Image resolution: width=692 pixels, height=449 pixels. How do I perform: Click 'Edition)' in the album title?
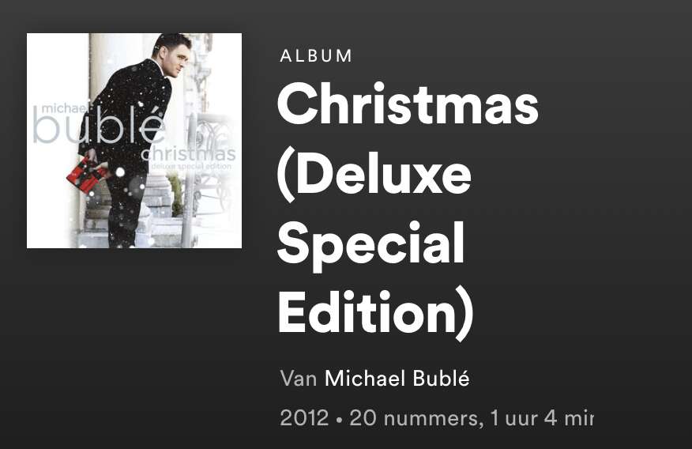pos(375,314)
